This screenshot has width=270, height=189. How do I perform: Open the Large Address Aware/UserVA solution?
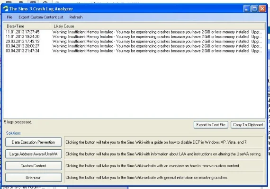coord(34,154)
